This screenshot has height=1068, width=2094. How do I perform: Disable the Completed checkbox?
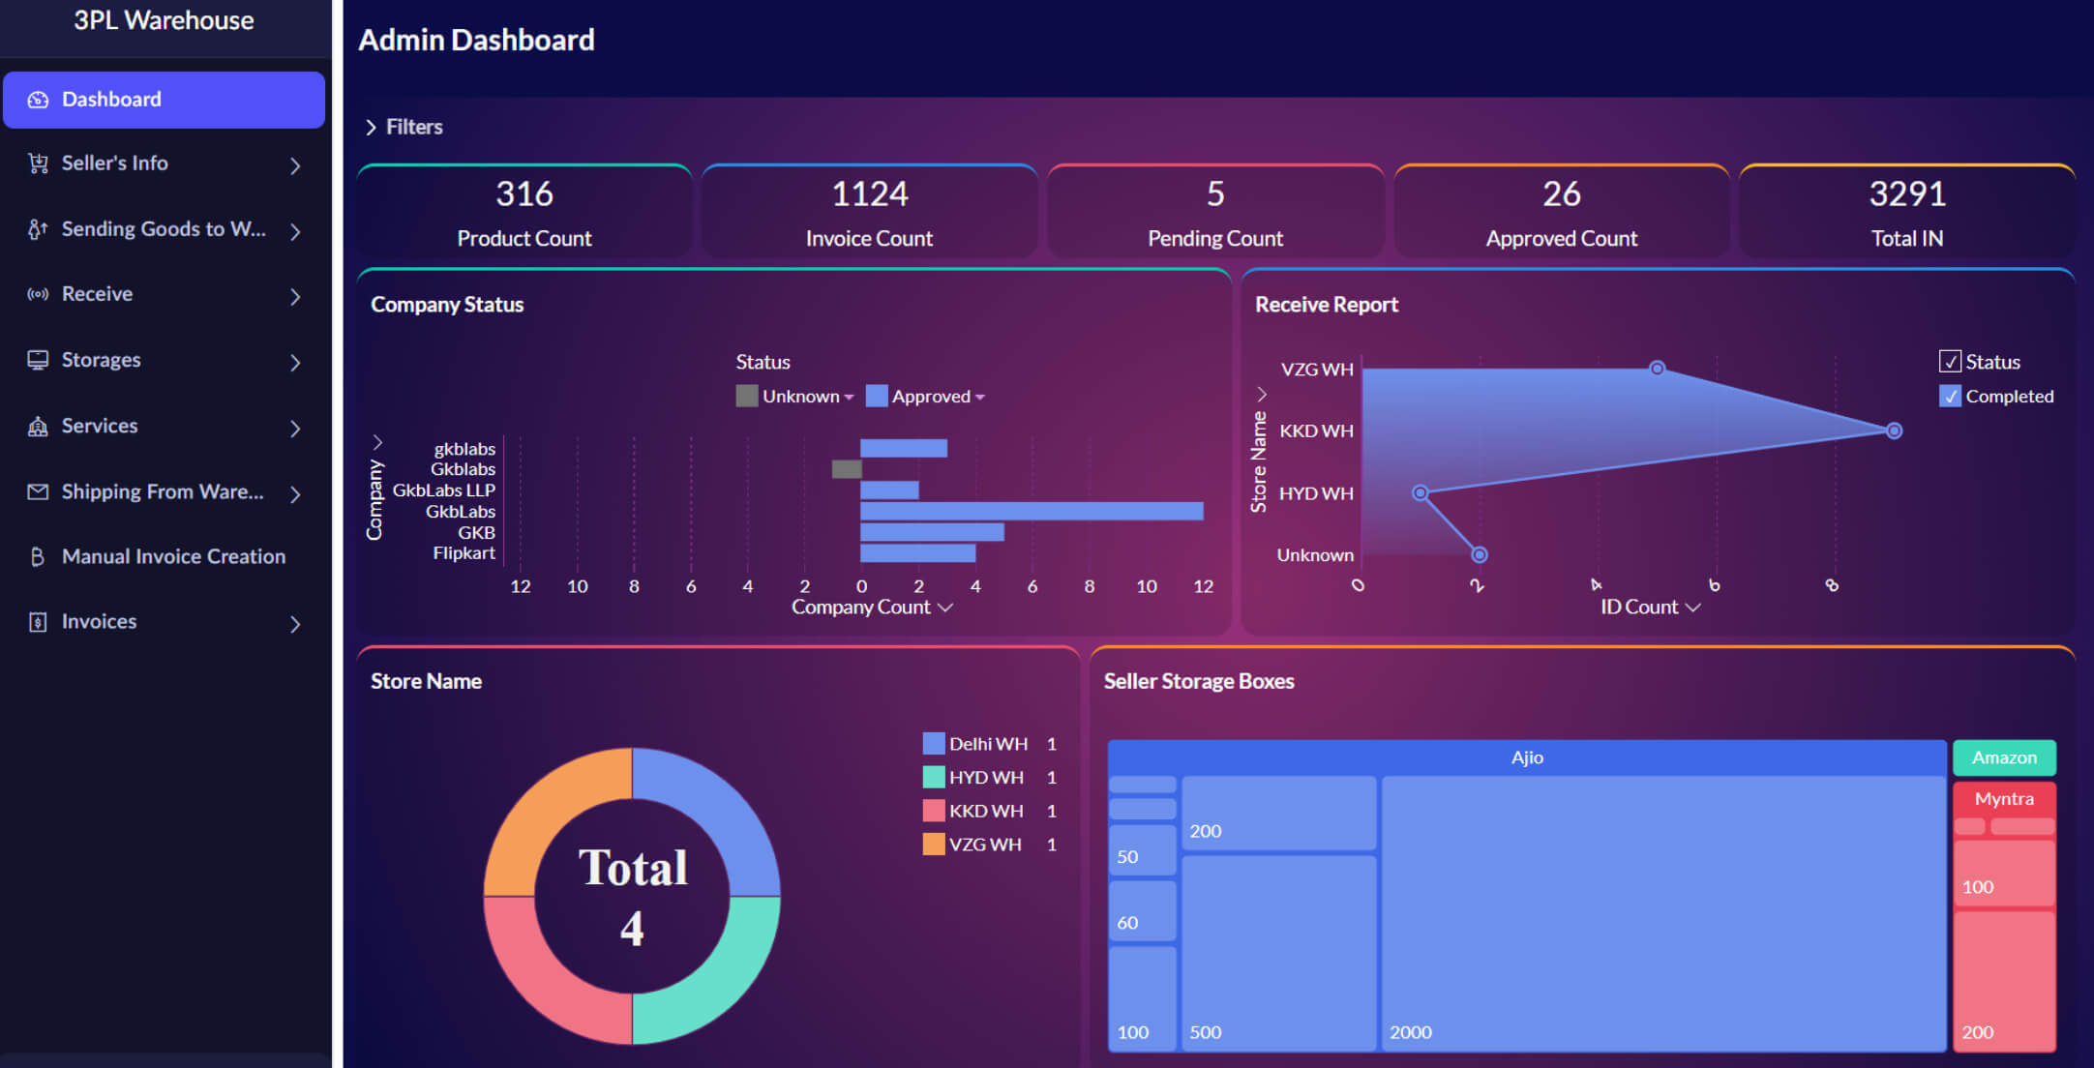[1951, 396]
